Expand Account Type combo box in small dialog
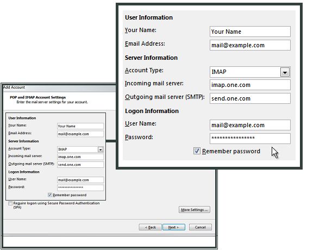The width and height of the screenshot is (326, 250). 101,149
